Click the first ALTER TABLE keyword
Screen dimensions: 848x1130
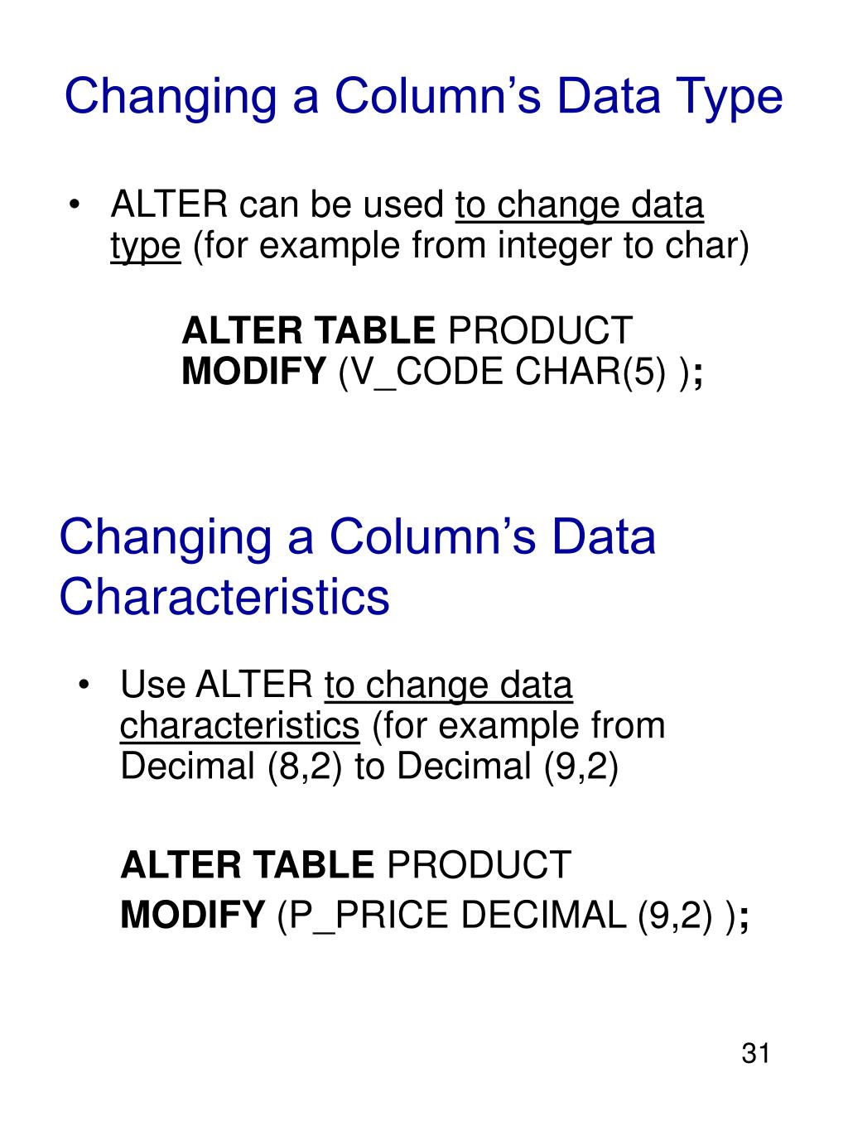click(x=308, y=330)
